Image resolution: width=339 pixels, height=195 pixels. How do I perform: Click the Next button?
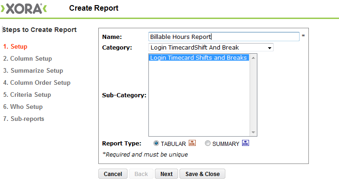tap(166, 174)
